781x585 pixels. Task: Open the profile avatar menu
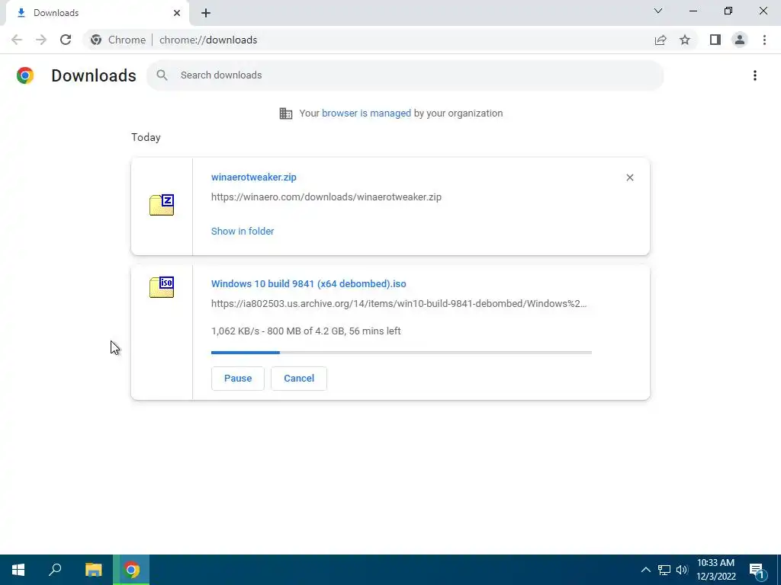click(x=740, y=40)
